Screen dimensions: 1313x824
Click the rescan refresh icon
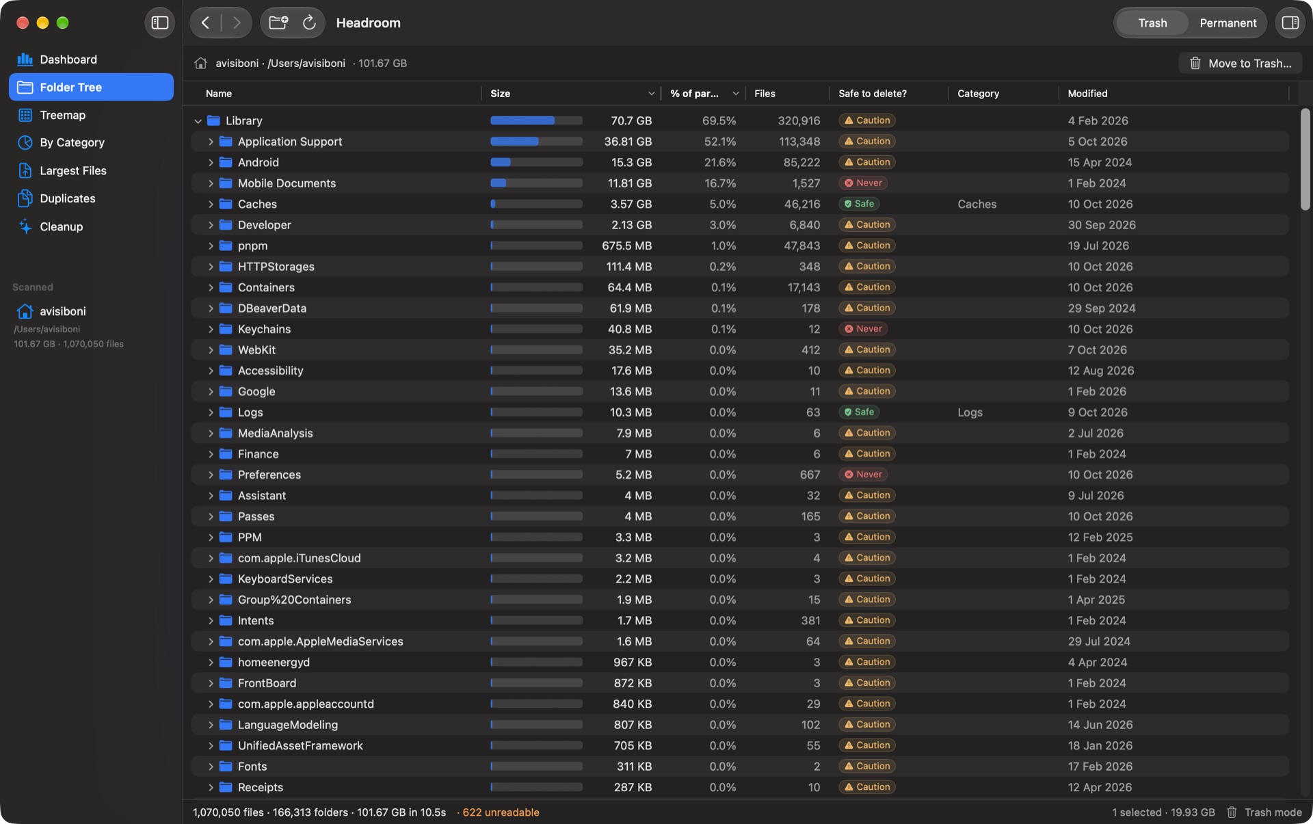pos(309,23)
